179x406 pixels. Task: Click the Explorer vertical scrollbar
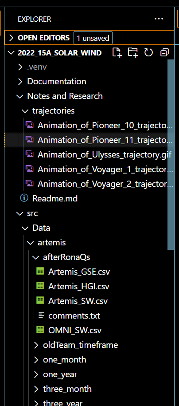171,154
